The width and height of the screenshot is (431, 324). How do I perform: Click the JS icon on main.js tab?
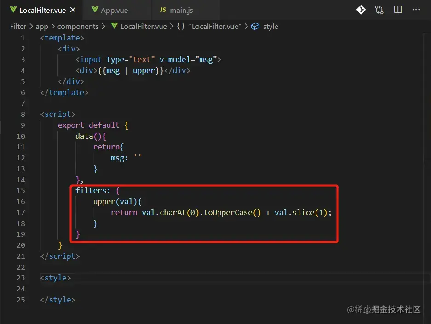(163, 10)
